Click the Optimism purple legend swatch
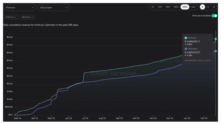 click(186, 49)
